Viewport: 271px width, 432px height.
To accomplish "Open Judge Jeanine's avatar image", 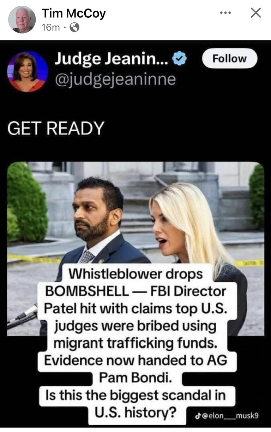I will click(x=28, y=71).
